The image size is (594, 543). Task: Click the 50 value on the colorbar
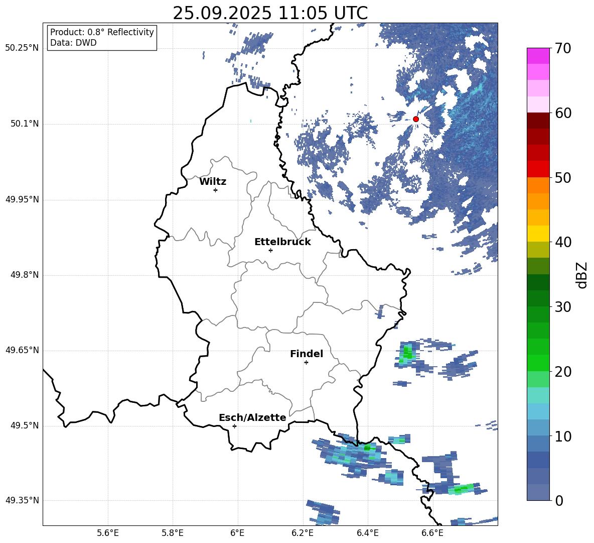pos(563,177)
